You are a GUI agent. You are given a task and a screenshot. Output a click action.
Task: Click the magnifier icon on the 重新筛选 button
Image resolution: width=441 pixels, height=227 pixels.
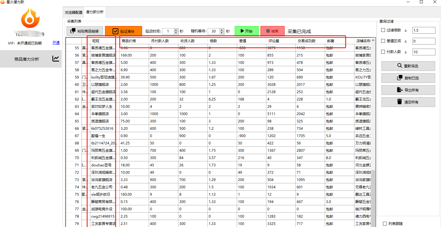click(x=400, y=66)
